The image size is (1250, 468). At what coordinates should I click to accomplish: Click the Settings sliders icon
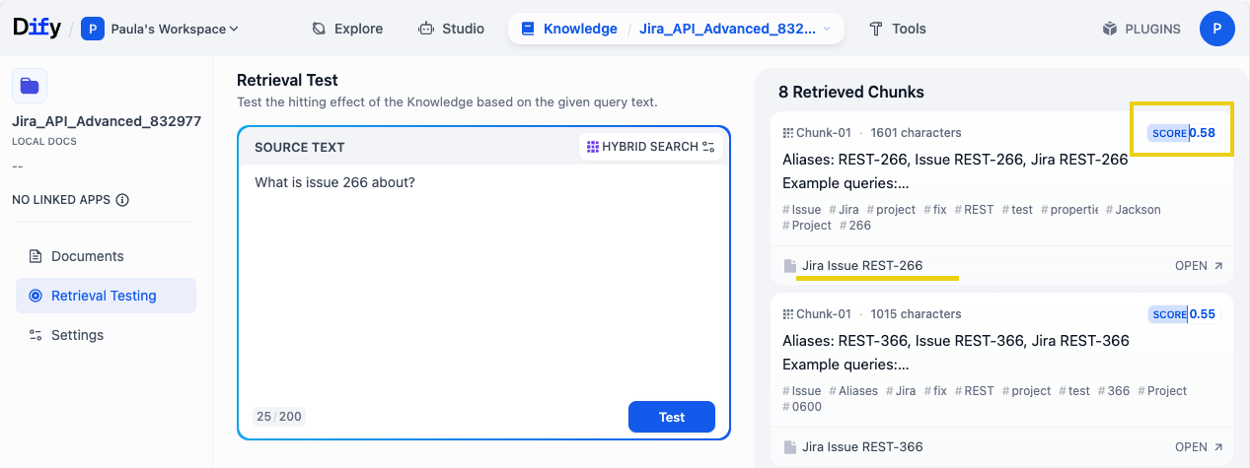[x=36, y=335]
